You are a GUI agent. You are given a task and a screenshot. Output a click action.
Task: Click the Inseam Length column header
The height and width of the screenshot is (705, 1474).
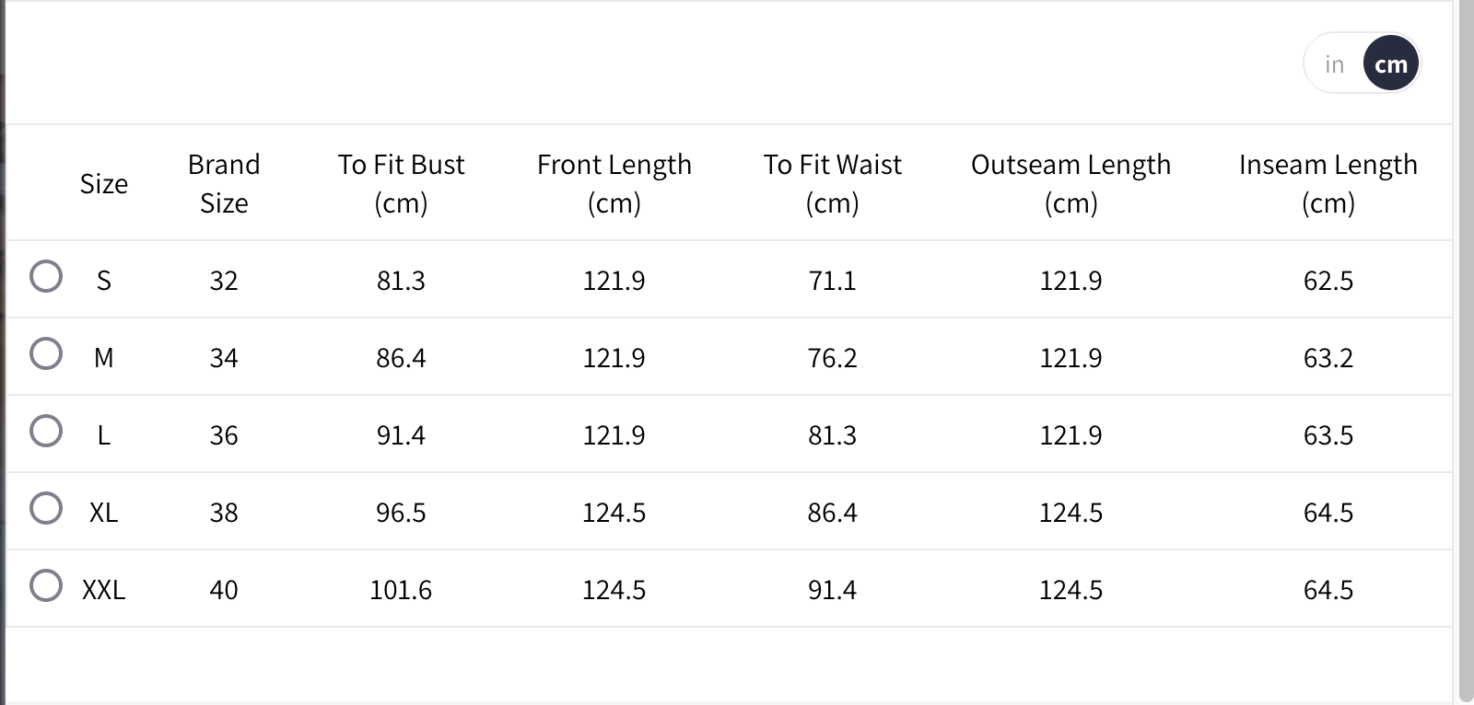[x=1328, y=183]
